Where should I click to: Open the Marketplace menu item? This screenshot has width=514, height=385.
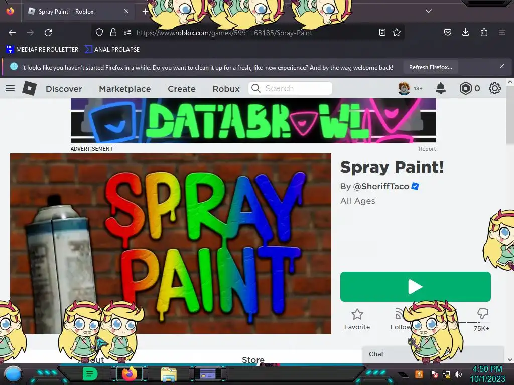click(x=125, y=89)
